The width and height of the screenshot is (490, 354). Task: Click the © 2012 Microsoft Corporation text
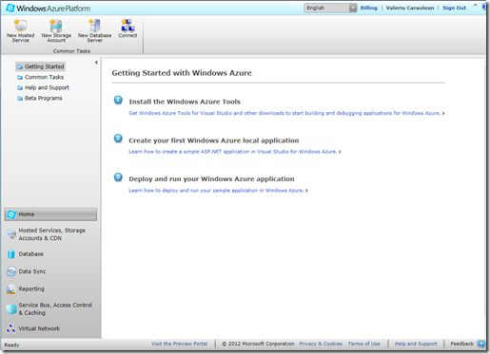(x=258, y=344)
